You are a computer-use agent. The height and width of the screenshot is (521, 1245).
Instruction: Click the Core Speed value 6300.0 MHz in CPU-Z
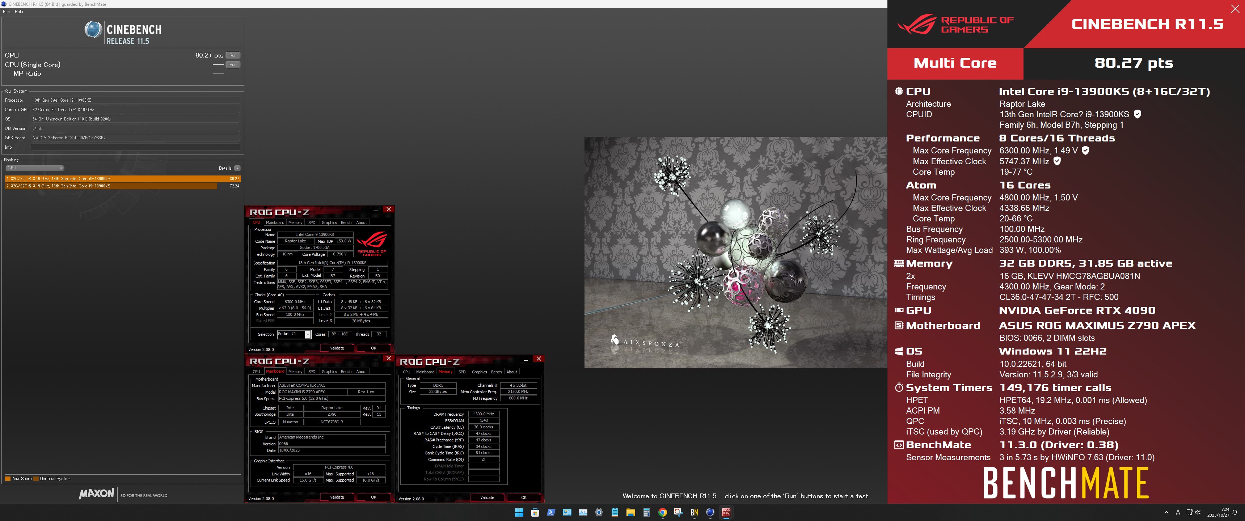295,302
